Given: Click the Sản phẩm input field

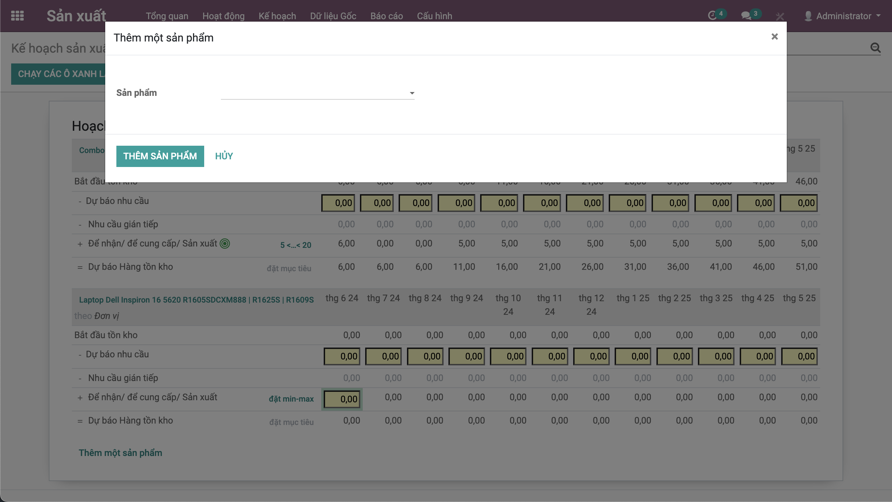Looking at the screenshot, I should [314, 93].
